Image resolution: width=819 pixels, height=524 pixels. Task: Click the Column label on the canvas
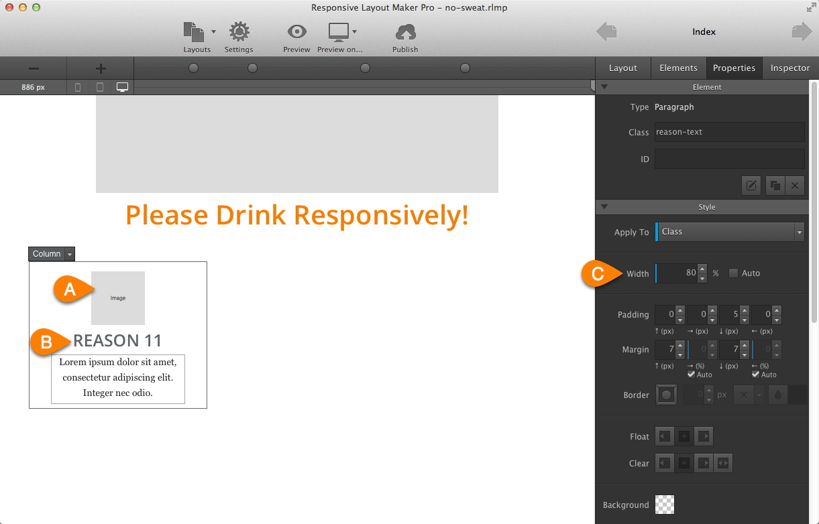[46, 254]
